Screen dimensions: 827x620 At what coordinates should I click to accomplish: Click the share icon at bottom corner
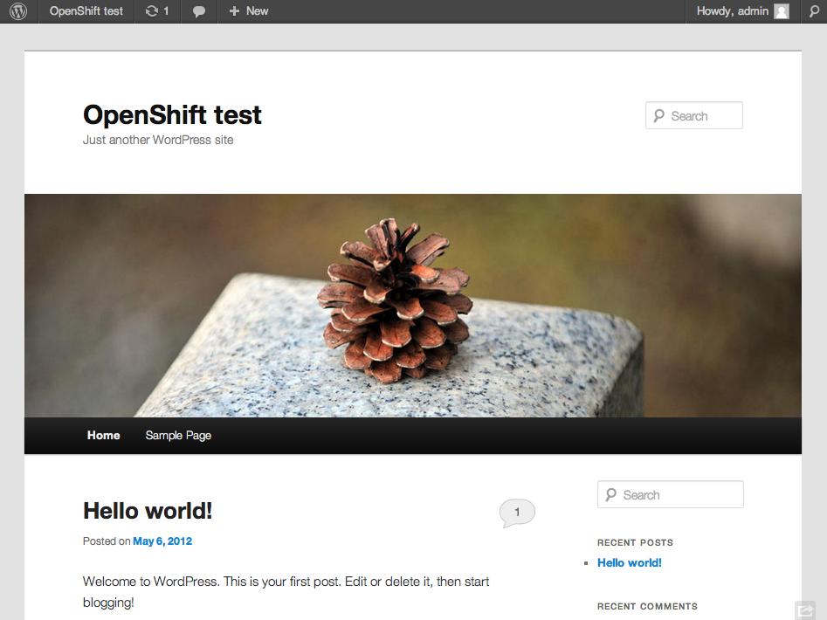coord(805,610)
